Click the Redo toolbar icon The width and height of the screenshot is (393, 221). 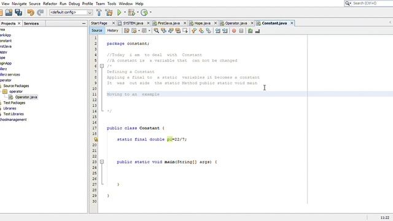[40, 12]
